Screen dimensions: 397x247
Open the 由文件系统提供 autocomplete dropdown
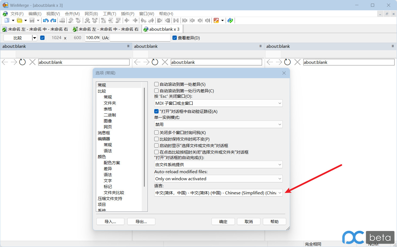(x=218, y=164)
